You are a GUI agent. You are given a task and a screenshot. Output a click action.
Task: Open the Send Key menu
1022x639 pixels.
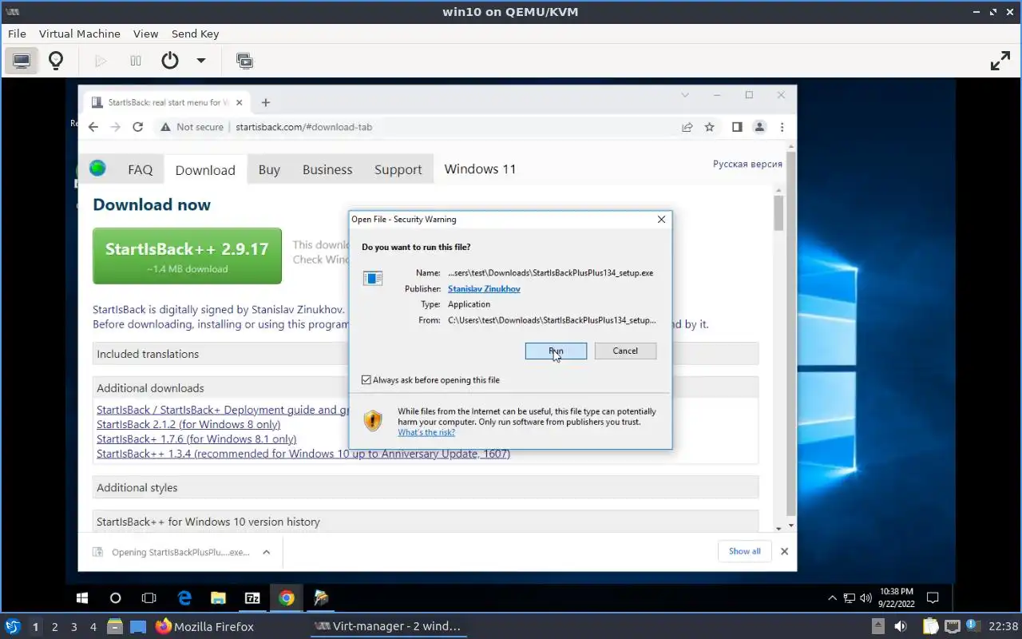click(x=195, y=34)
